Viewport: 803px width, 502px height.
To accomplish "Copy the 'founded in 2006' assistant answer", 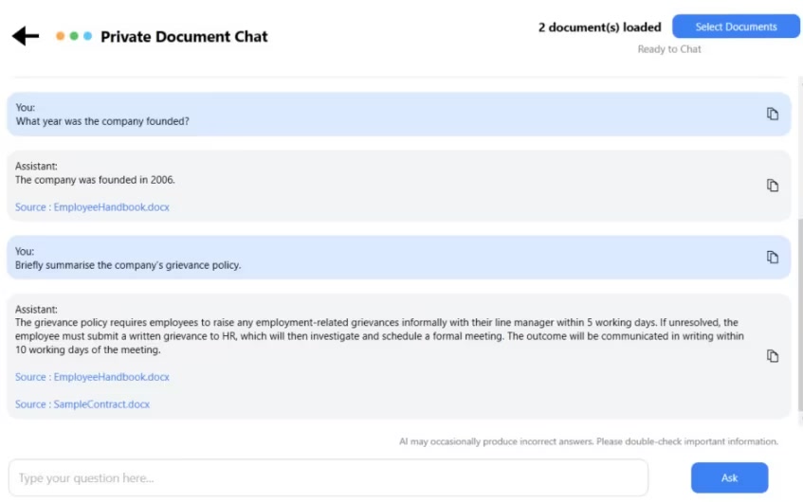I will point(772,186).
